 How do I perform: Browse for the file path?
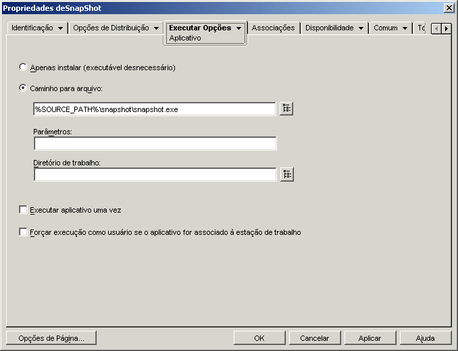tap(286, 109)
